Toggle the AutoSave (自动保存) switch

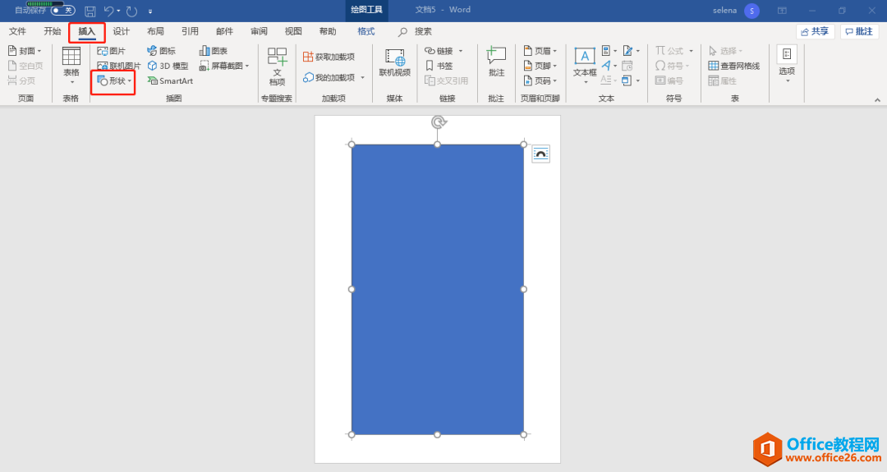[62, 11]
